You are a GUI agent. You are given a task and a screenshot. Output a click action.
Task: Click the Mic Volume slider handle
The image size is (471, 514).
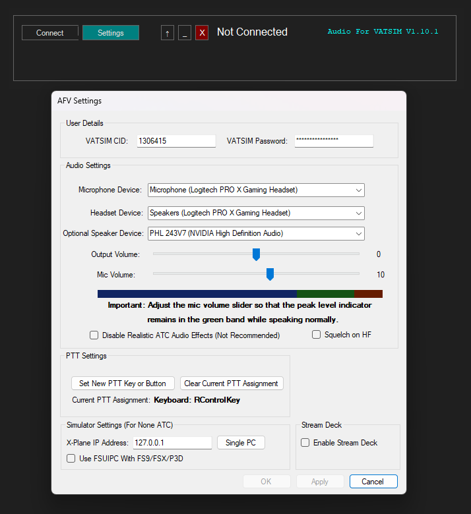270,274
